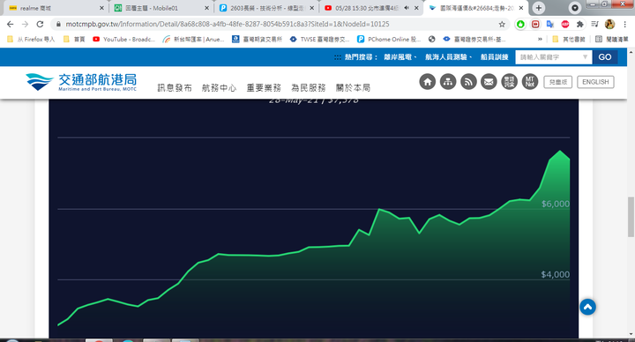The image size is (635, 342).
Task: Click the 兒童版 button
Action: 557,82
